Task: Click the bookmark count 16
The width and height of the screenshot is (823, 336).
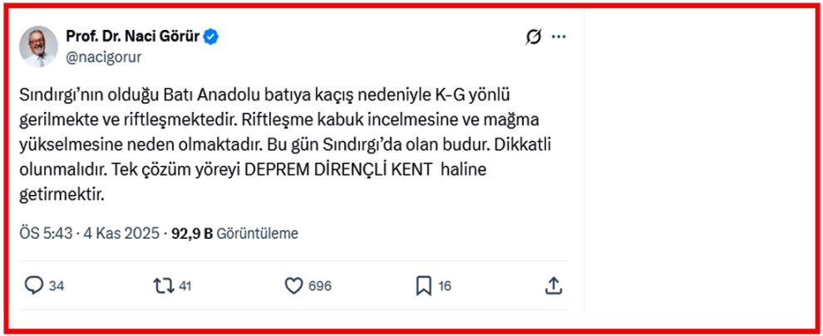Action: tap(445, 286)
